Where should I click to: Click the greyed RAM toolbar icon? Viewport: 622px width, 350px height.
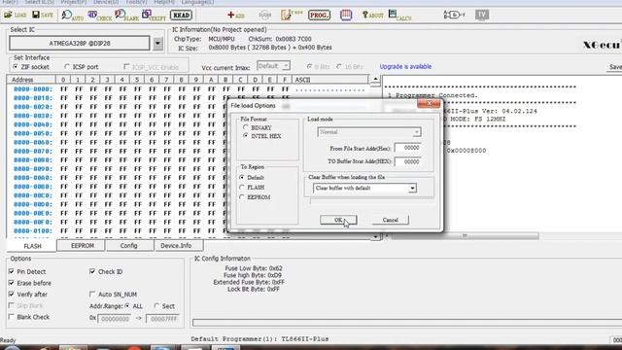click(x=264, y=16)
